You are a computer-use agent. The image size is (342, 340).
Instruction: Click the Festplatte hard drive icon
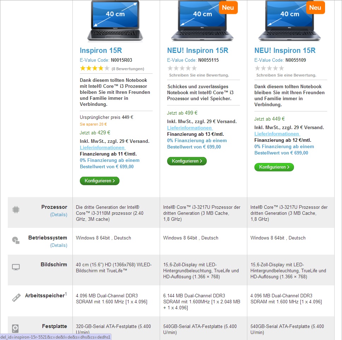click(15, 328)
